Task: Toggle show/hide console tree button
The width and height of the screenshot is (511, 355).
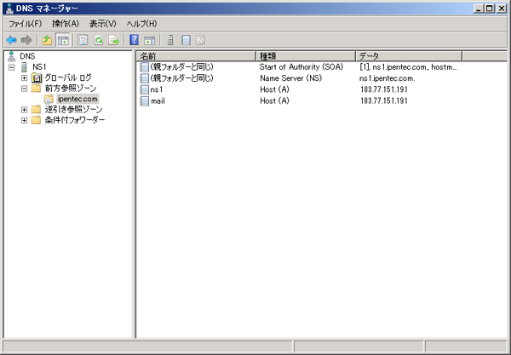Action: (x=63, y=40)
